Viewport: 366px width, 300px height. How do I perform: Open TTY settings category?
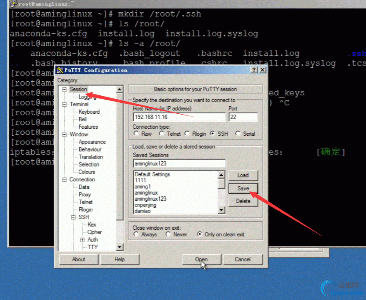click(93, 247)
